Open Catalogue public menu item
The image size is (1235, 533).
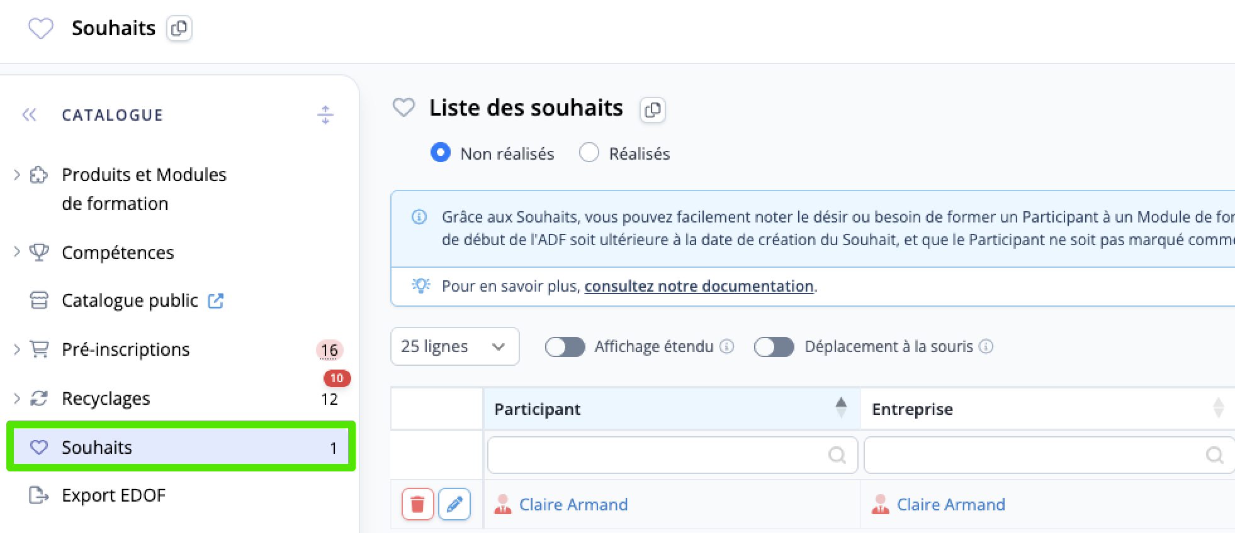coord(130,300)
